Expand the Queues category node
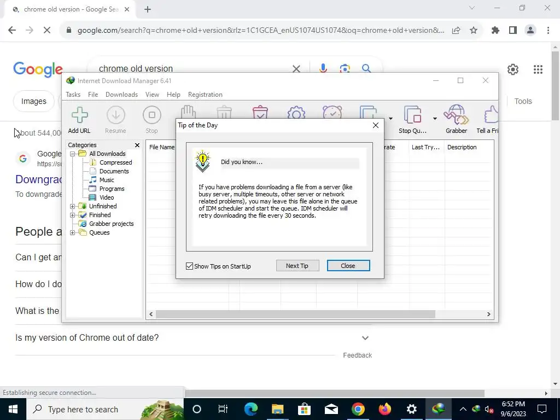 tap(73, 233)
